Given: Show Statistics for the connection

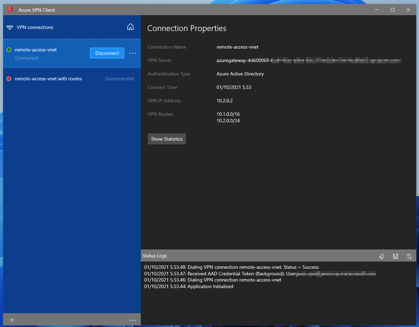Looking at the screenshot, I should pyautogui.click(x=167, y=139).
